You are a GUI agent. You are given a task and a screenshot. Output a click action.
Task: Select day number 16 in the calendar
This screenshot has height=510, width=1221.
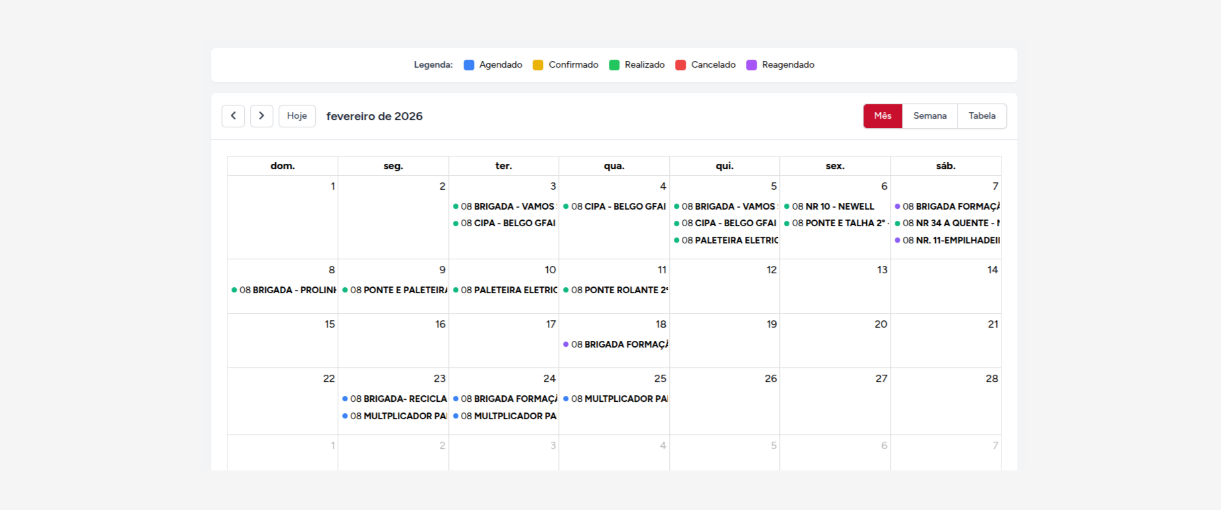tap(440, 324)
